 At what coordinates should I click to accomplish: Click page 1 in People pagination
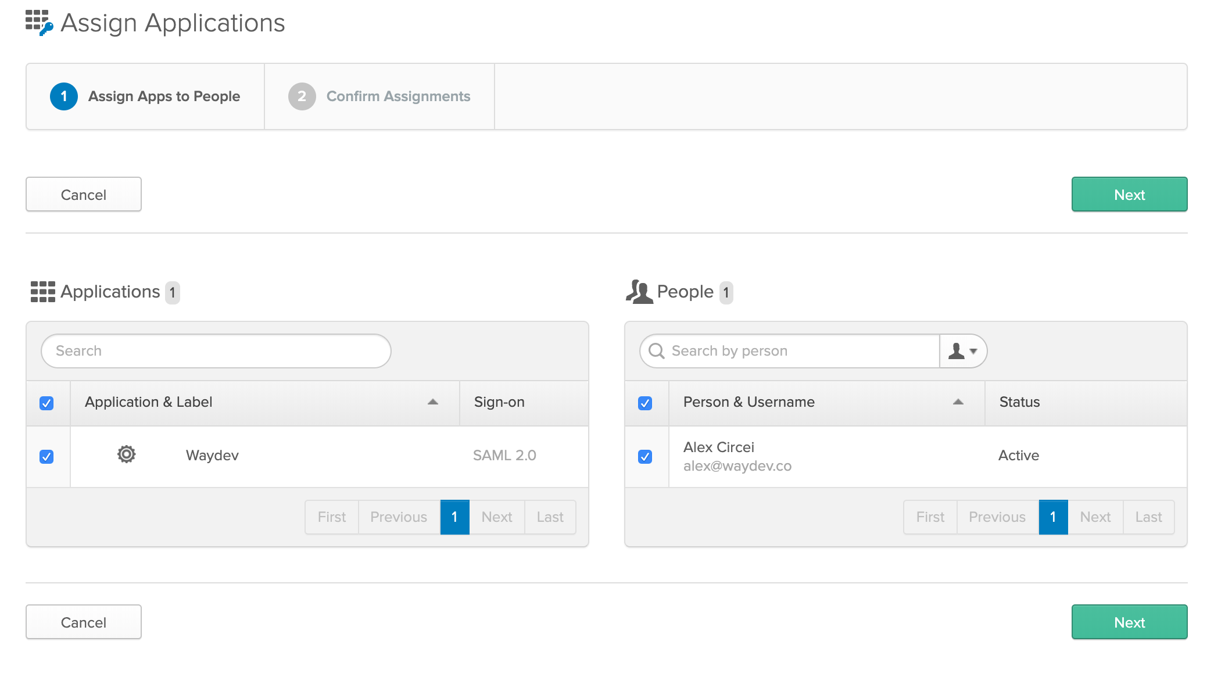click(1053, 517)
